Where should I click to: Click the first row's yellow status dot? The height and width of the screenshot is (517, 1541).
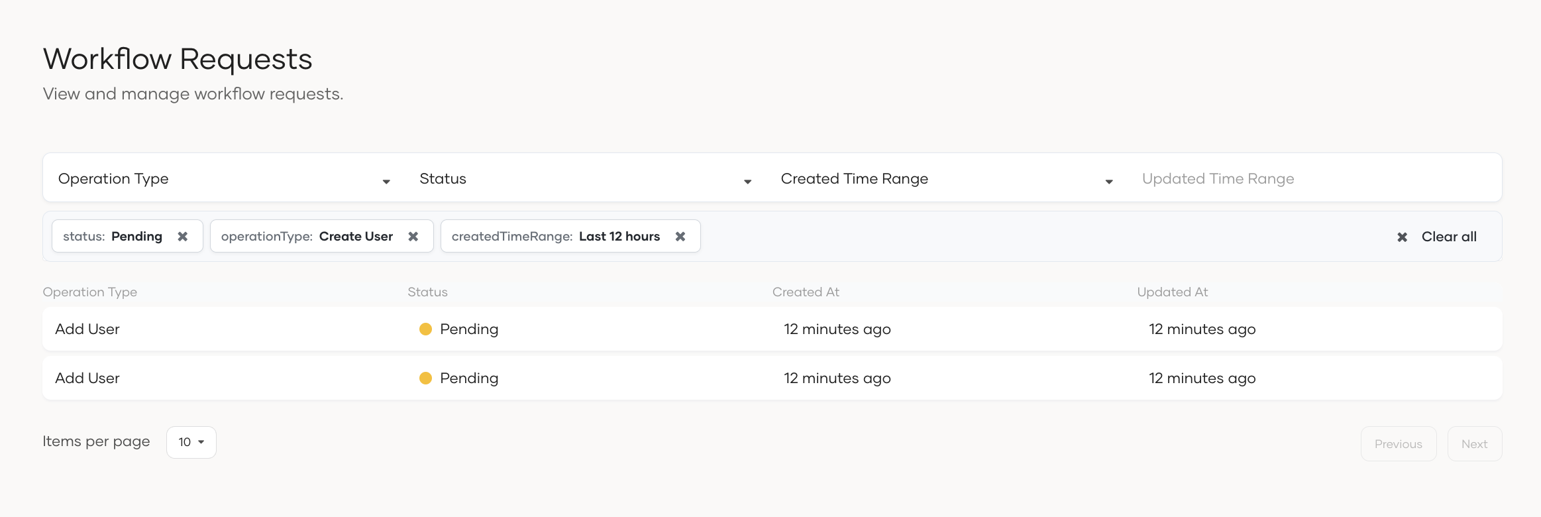tap(426, 329)
